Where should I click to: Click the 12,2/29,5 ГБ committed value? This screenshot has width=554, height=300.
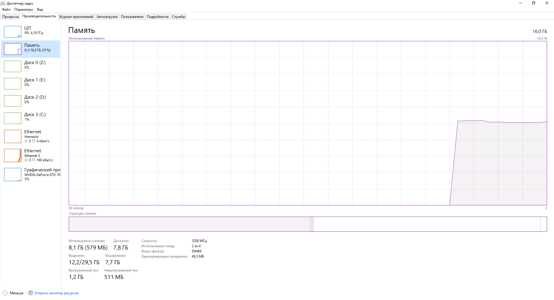click(x=84, y=262)
